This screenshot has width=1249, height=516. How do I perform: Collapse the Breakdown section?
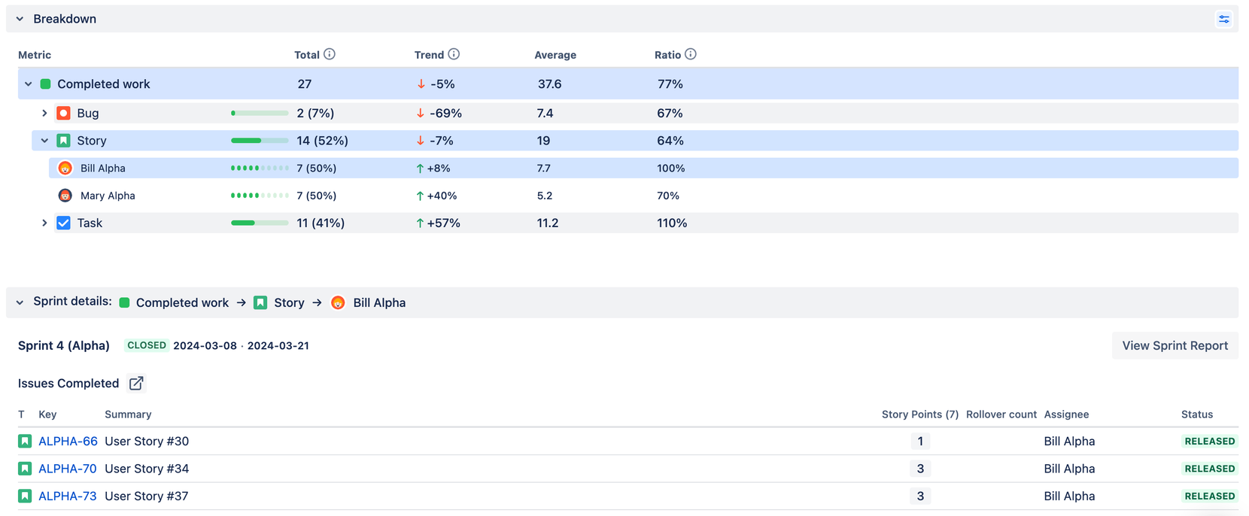pyautogui.click(x=20, y=19)
